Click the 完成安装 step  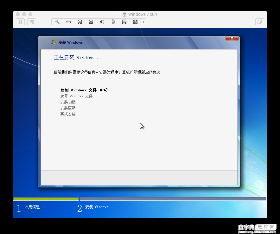[x=68, y=114]
